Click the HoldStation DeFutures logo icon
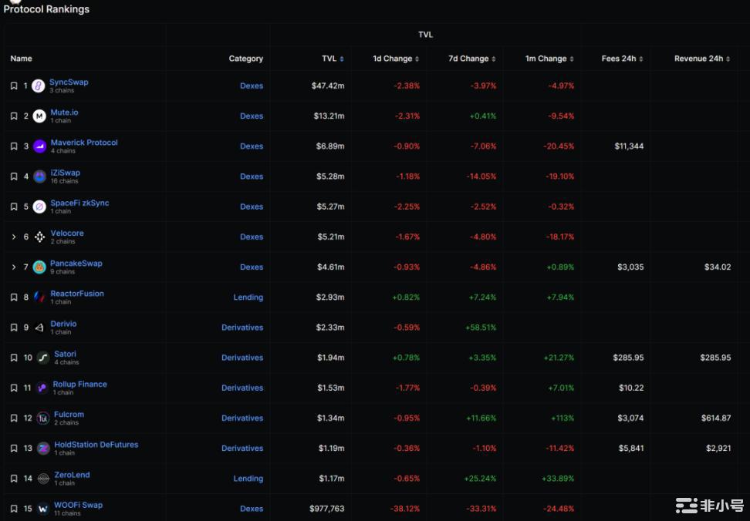 (43, 449)
